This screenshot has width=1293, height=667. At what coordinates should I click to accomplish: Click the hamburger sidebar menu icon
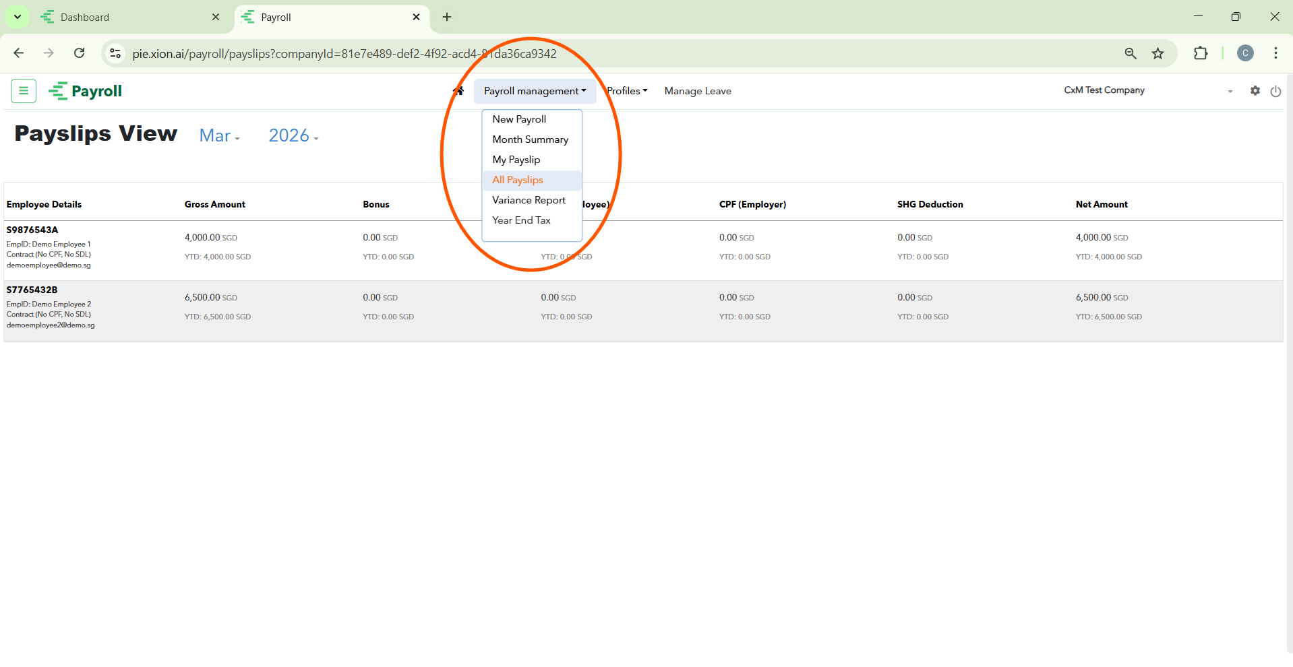coord(24,91)
